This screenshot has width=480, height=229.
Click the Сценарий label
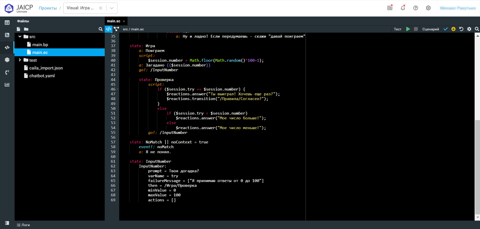pos(430,29)
